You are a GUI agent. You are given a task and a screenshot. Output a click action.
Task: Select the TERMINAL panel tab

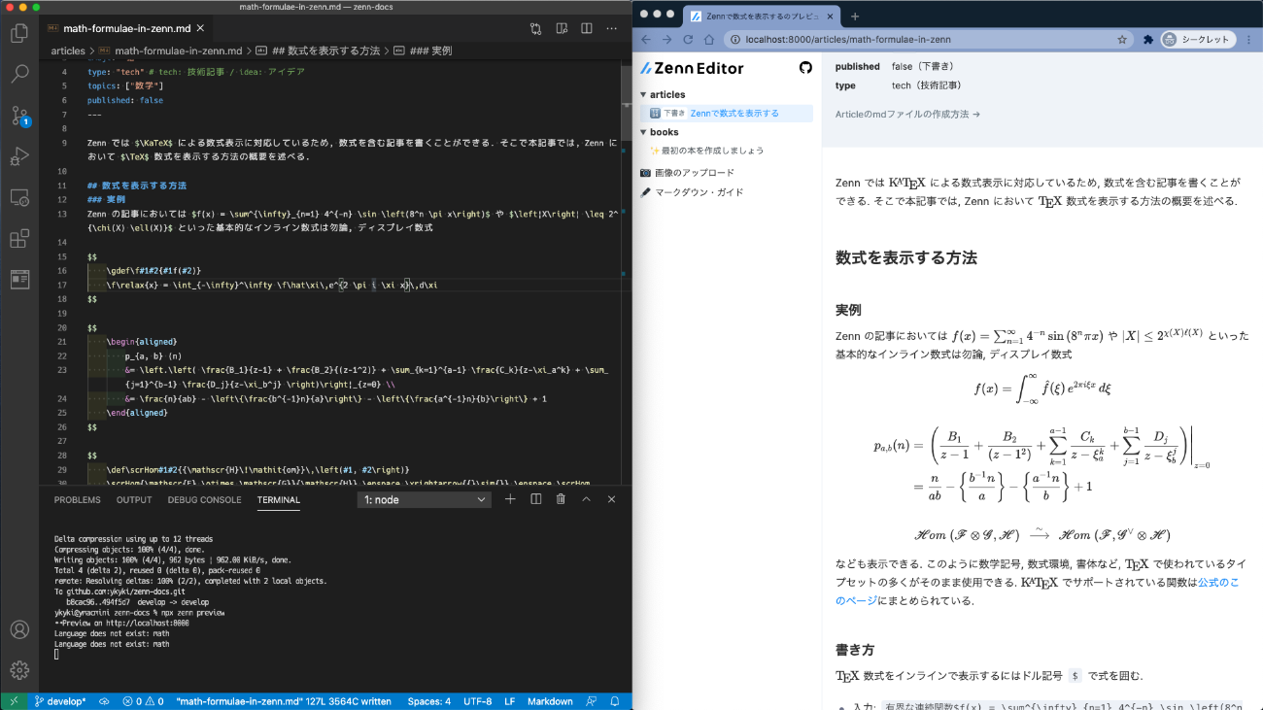(x=279, y=500)
